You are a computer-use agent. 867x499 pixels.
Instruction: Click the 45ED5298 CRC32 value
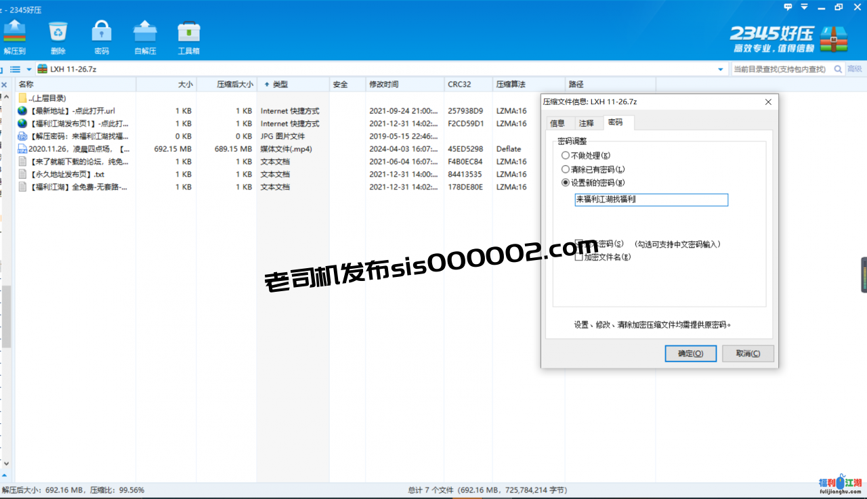pyautogui.click(x=465, y=149)
